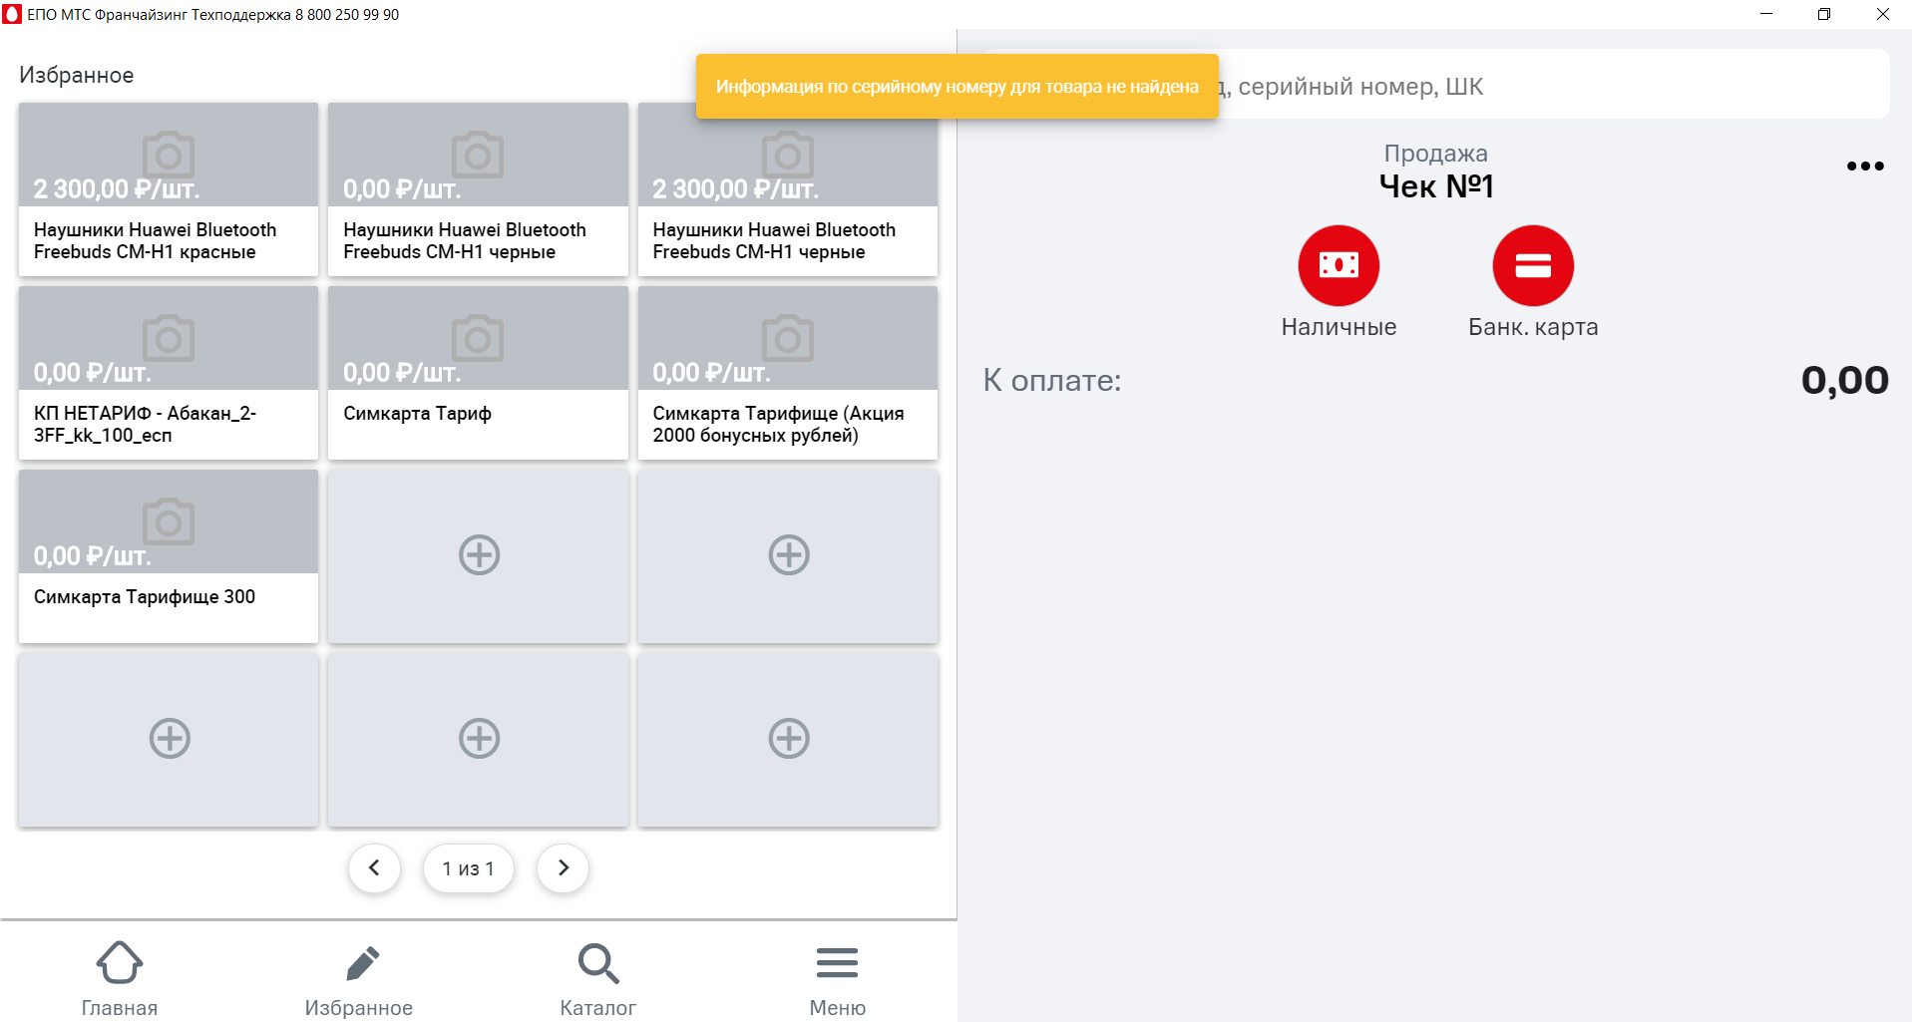Open the three-dots receipt options menu
Screen dimensions: 1912x1022
(x=1865, y=167)
